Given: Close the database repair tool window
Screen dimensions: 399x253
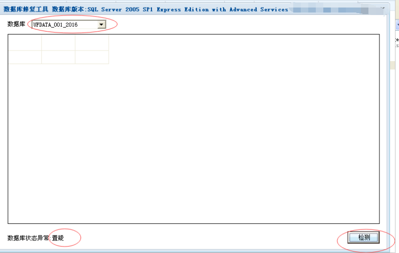Looking at the screenshot, I should [382, 9].
